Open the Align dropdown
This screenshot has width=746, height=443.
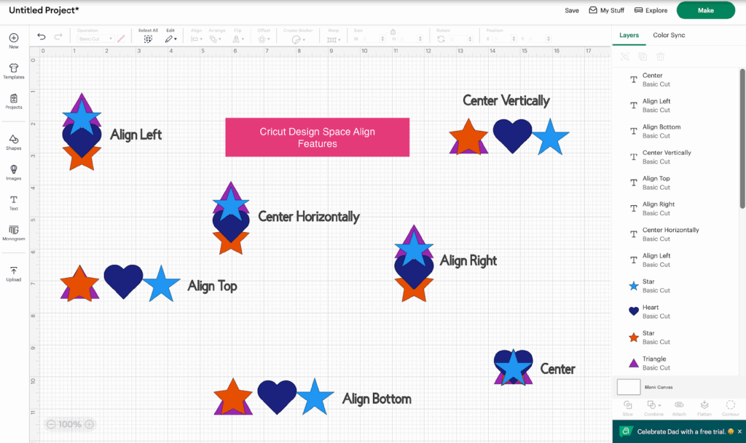(x=197, y=39)
